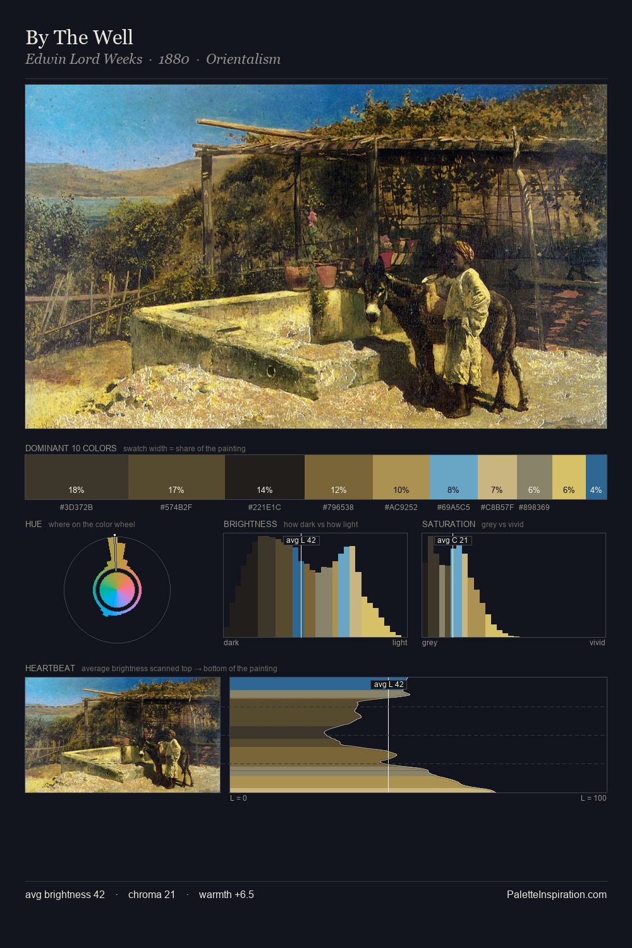632x948 pixels.
Task: Select the hex code #574B2F
Action: [176, 507]
